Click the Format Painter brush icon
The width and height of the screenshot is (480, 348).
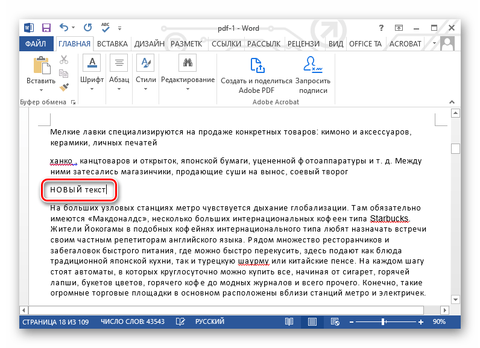[x=64, y=87]
